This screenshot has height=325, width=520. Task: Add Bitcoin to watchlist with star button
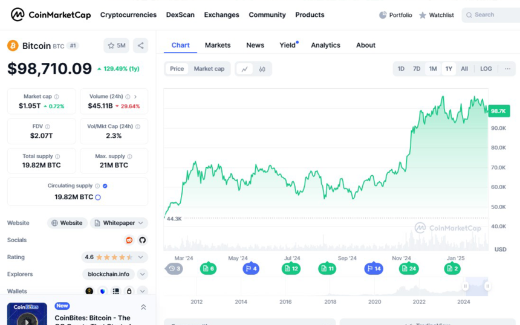click(115, 45)
